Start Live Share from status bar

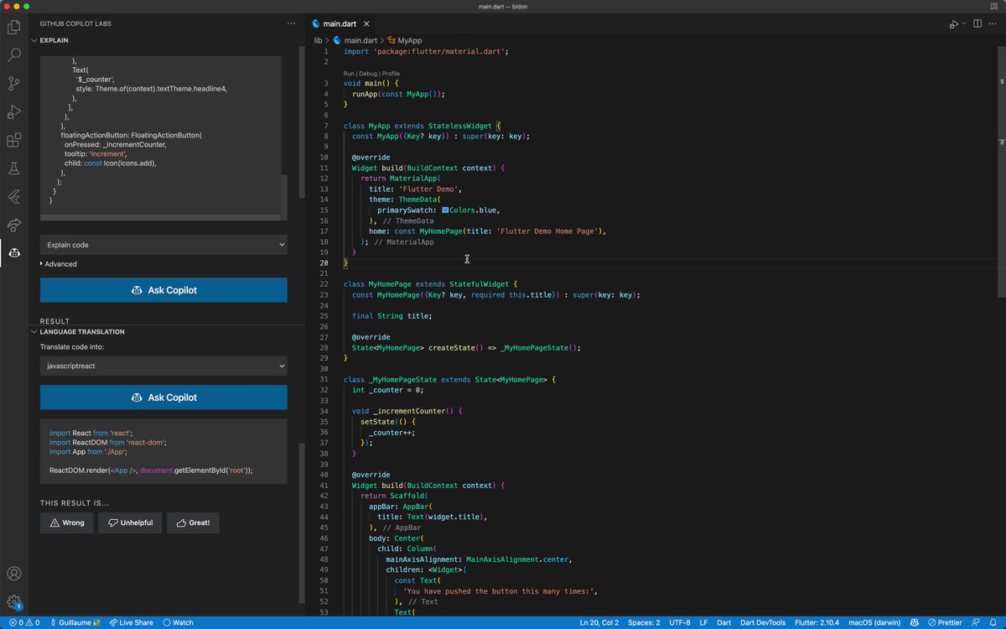point(132,622)
